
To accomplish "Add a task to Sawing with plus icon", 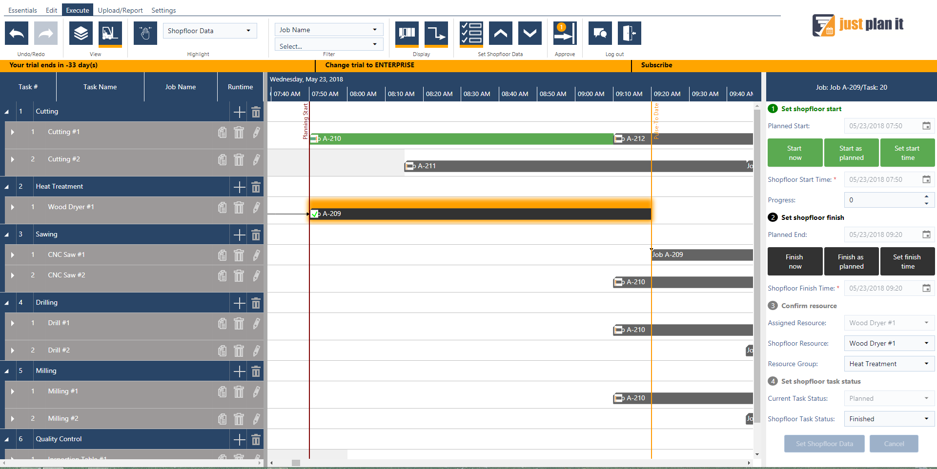I will [239, 234].
